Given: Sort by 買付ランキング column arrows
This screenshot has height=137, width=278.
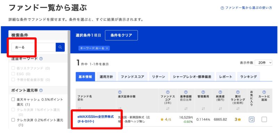Looking at the screenshot, I should (x=238, y=109).
